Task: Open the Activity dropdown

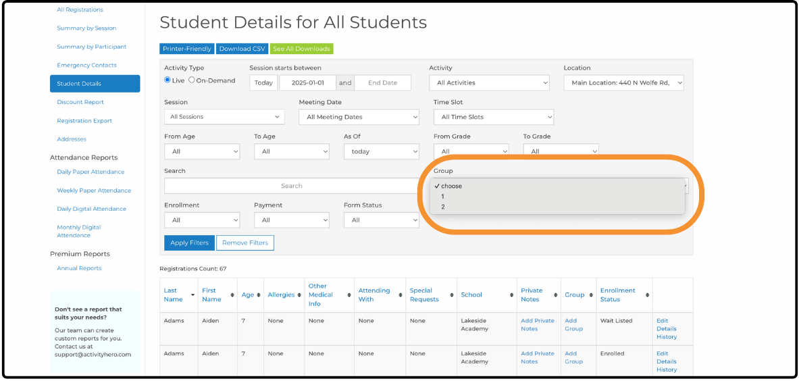Action: point(489,82)
